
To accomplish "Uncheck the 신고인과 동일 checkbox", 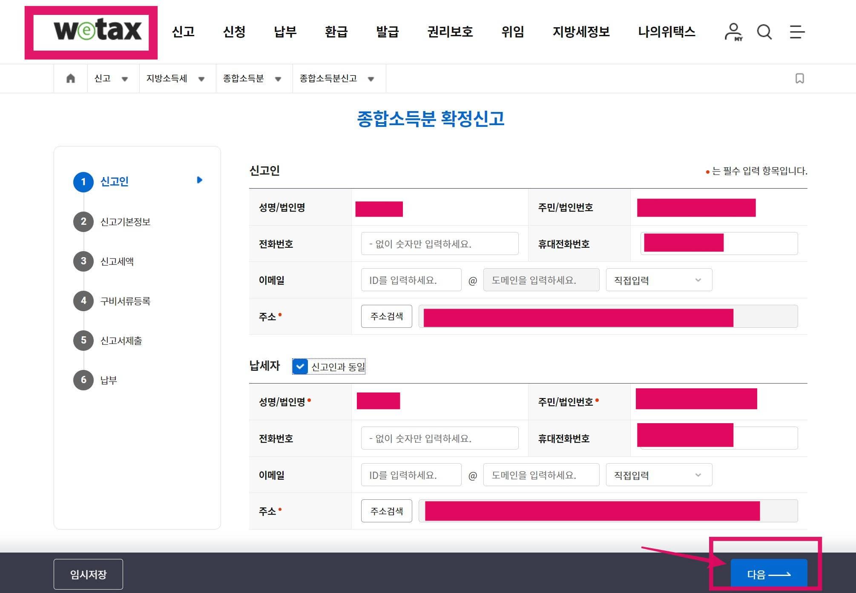I will tap(300, 367).
